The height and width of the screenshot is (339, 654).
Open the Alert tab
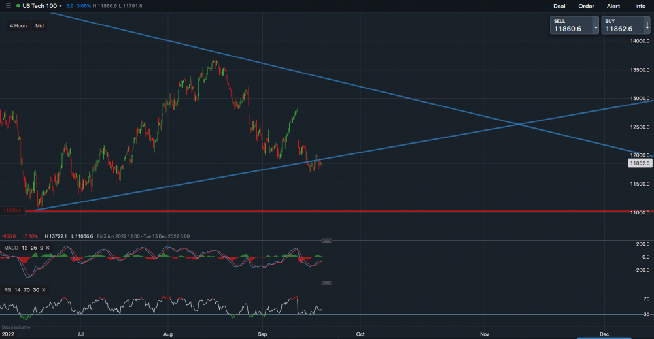613,6
